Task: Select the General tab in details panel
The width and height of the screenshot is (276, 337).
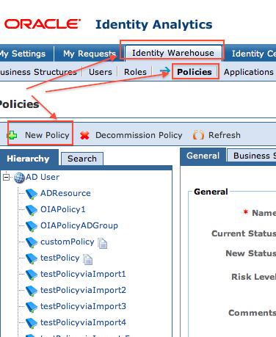Action: (x=203, y=156)
